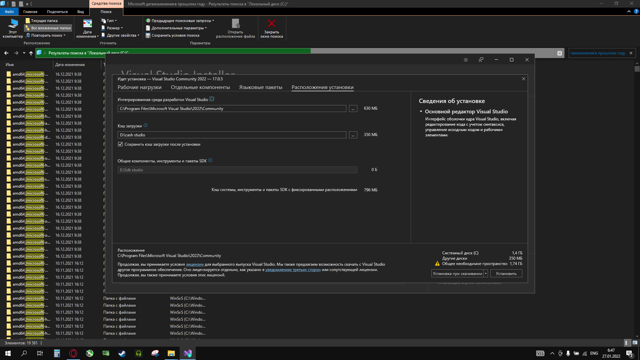The height and width of the screenshot is (360, 640).
Task: Show hidden tray icons chevron
Action: point(552,353)
